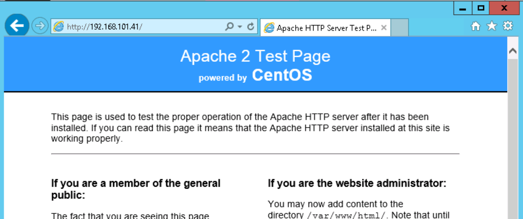Click the magnifier search icon in address bar

(229, 27)
